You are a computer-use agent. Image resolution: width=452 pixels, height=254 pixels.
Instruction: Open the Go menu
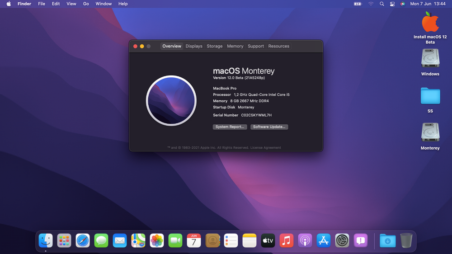[x=86, y=4]
